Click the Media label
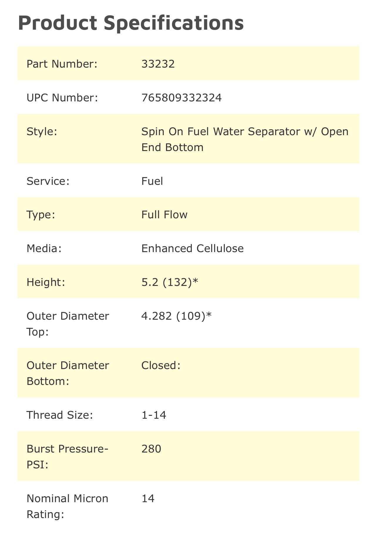This screenshot has height=543, width=377. click(x=44, y=249)
